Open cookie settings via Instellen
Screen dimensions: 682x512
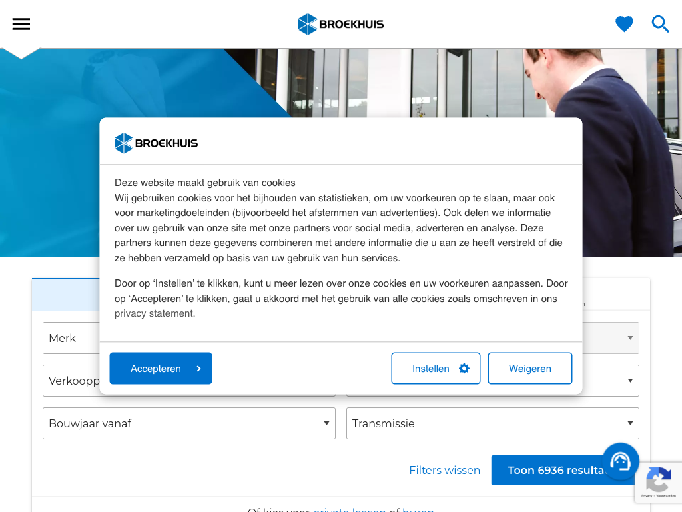[x=436, y=368]
